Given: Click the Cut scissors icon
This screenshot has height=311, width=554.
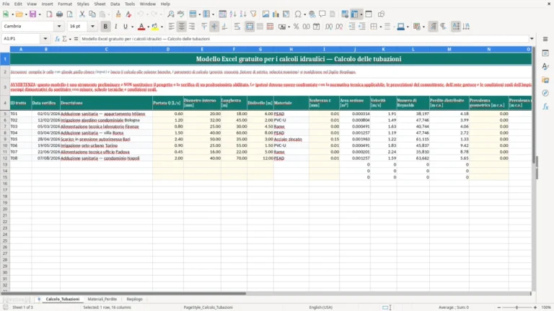Looking at the screenshot, I should pyautogui.click(x=82, y=14).
